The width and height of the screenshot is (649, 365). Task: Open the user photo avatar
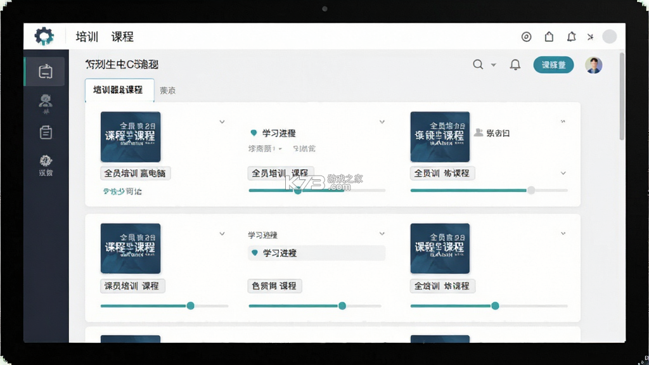point(593,65)
